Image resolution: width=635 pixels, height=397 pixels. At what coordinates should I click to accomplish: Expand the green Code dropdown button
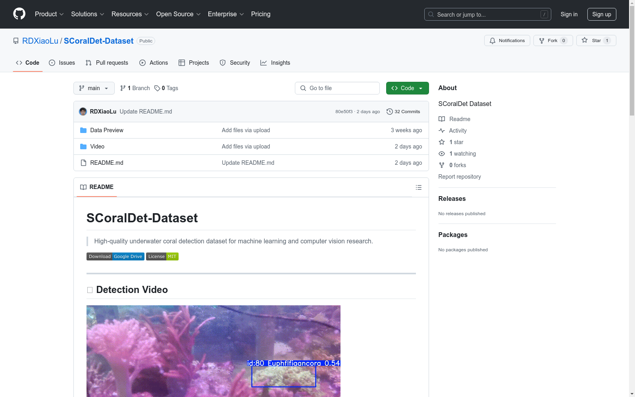(407, 88)
